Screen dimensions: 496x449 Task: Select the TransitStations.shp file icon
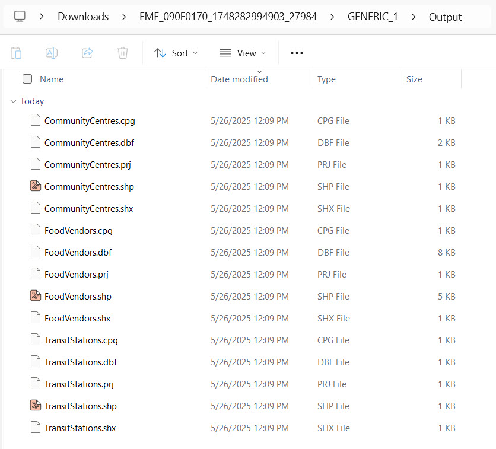coord(36,406)
